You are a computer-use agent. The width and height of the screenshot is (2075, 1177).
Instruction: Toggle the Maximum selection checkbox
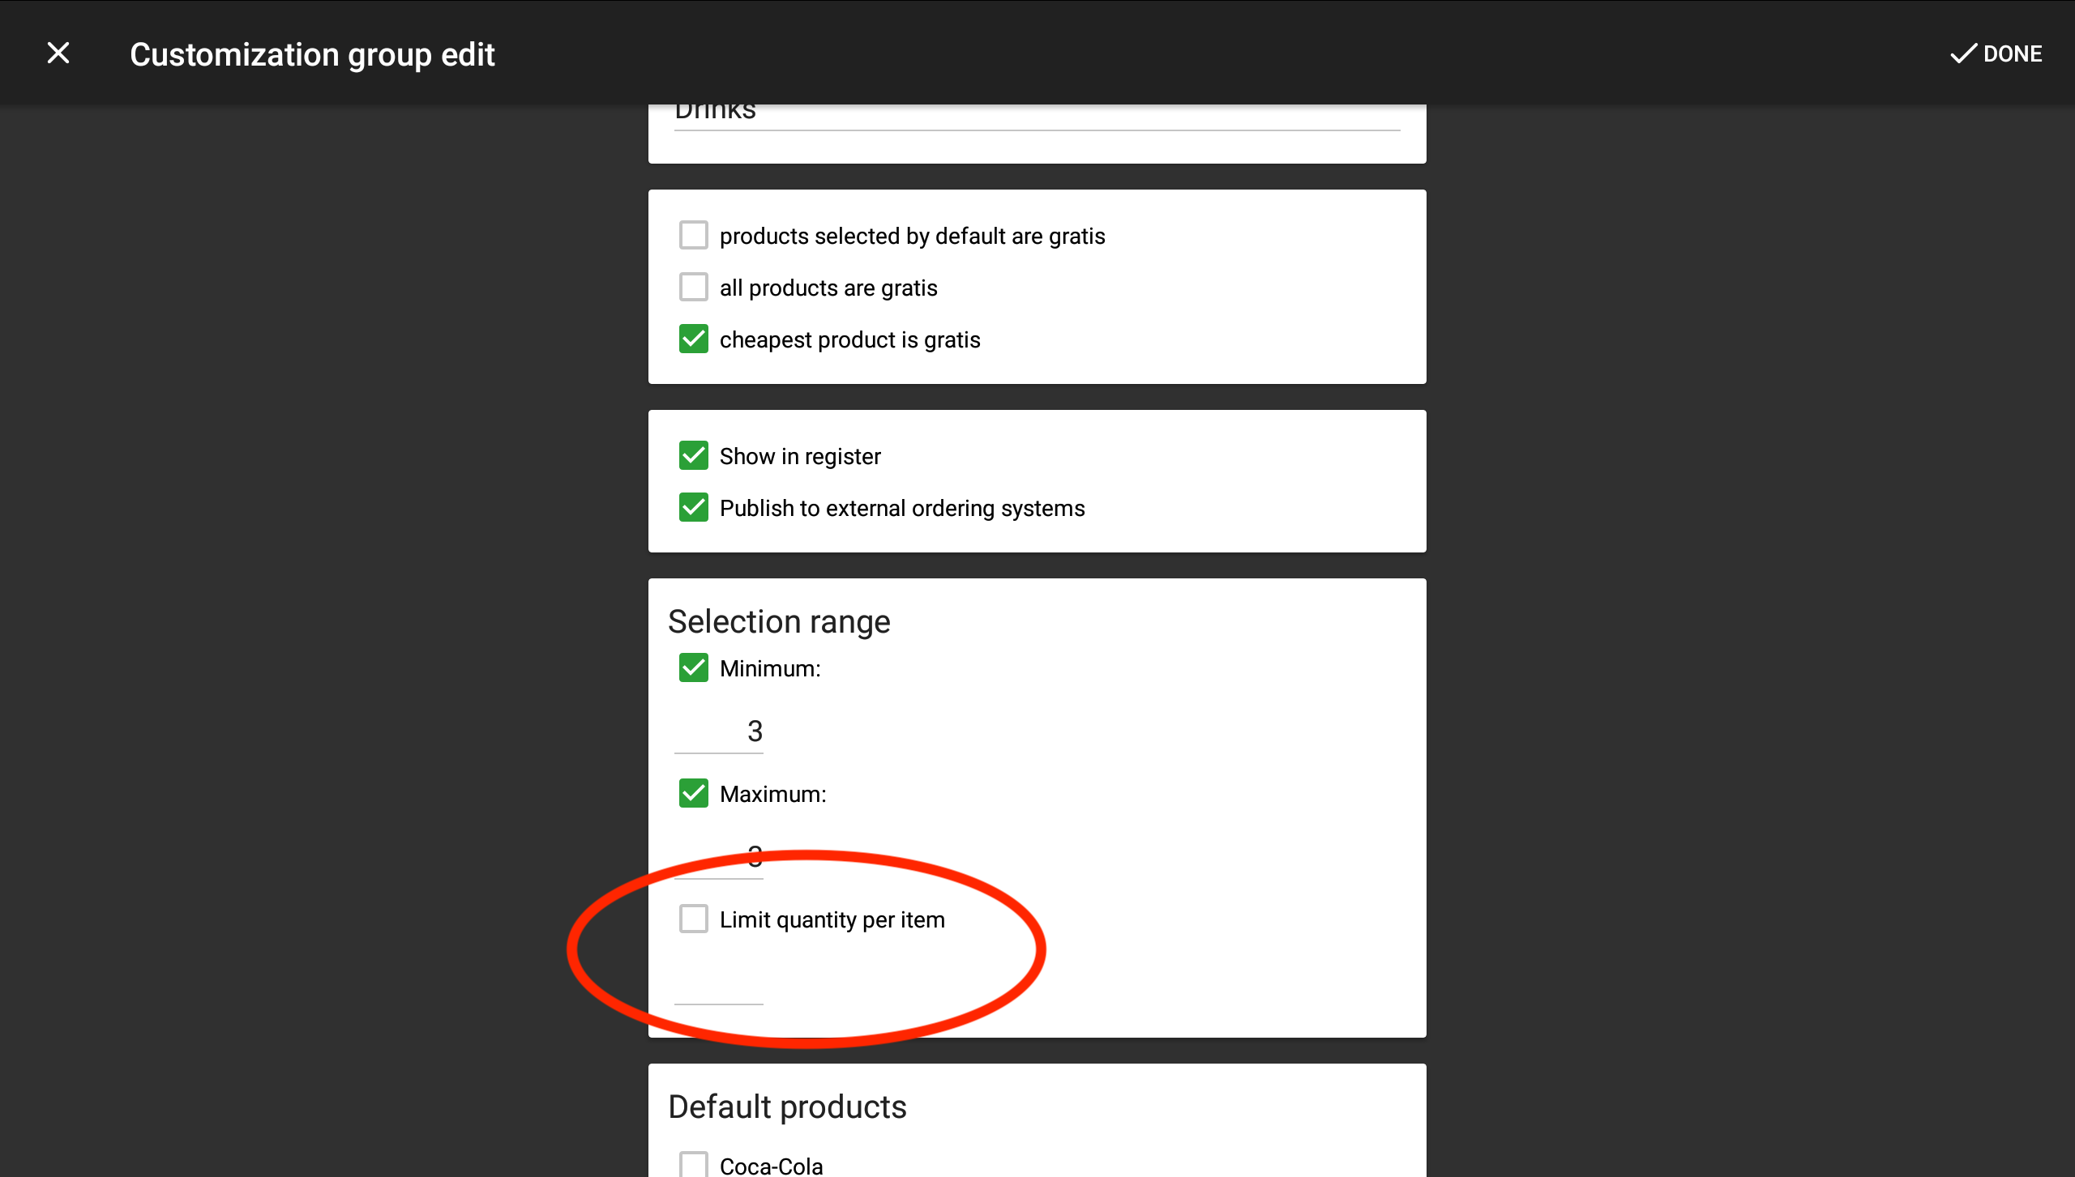[x=693, y=794]
